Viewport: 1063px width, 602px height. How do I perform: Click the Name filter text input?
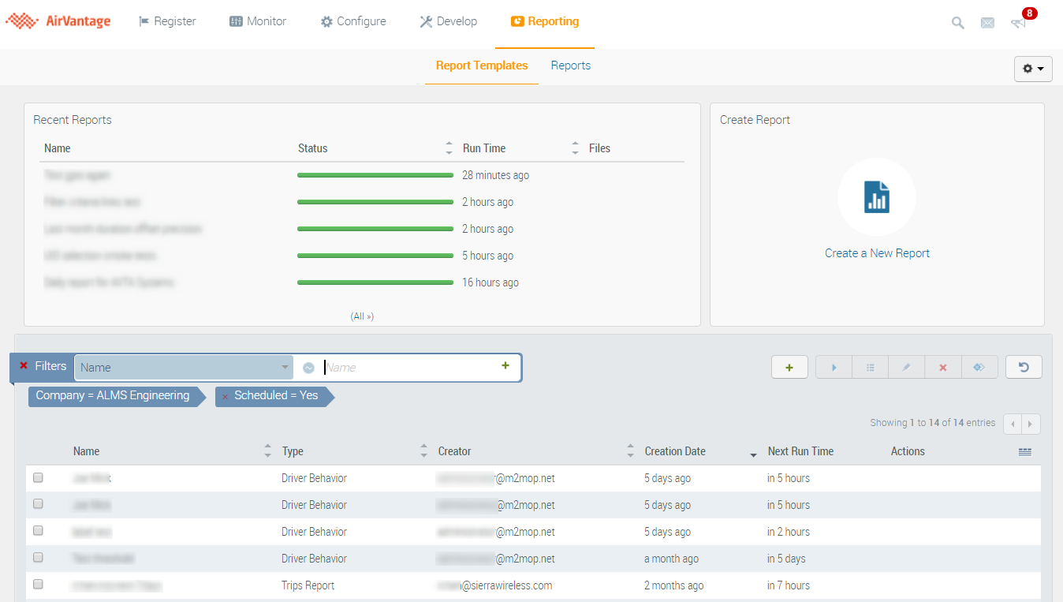(408, 367)
